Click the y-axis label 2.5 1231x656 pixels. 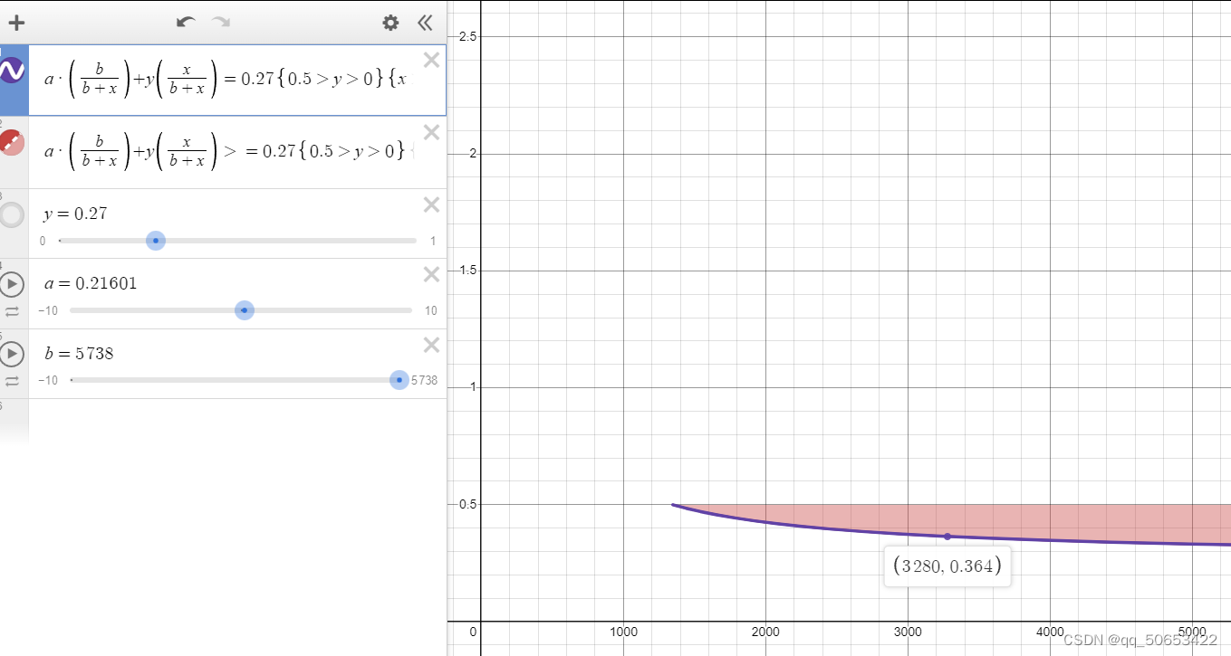point(466,36)
